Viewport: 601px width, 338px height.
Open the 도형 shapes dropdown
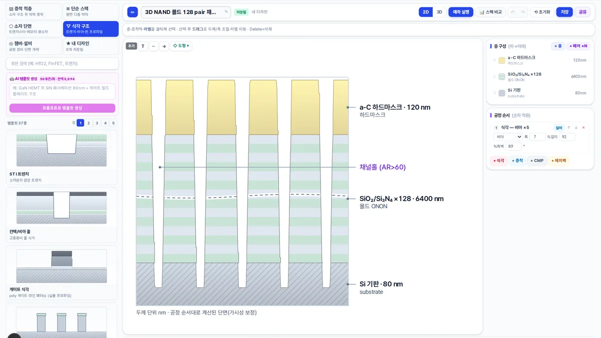181,46
